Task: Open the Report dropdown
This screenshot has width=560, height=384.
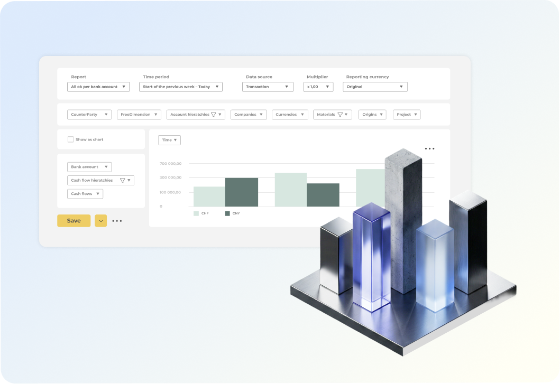Action: pyautogui.click(x=98, y=87)
